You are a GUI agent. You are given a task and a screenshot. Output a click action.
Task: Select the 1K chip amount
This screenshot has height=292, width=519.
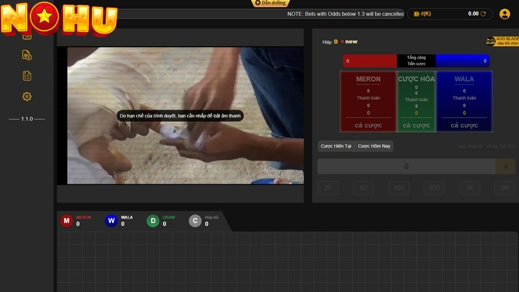coord(469,188)
